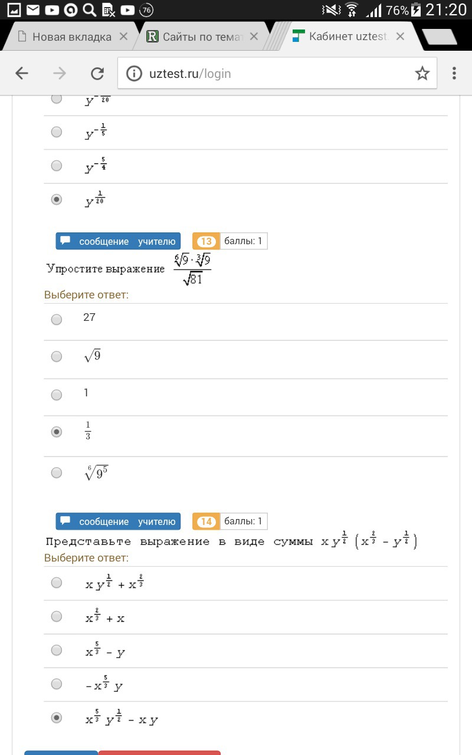
Task: Open the Chrome three-dot menu
Action: (x=454, y=73)
